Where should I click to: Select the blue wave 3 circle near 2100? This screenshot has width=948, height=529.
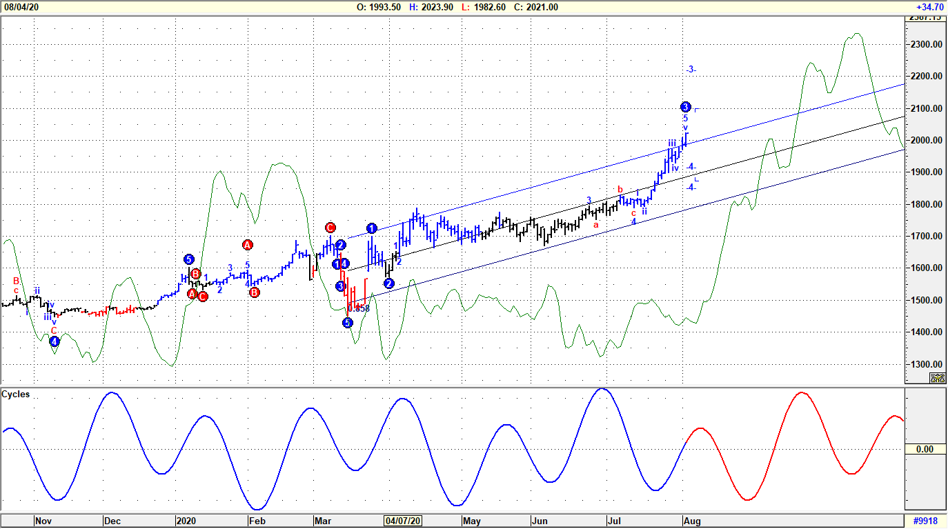[x=685, y=107]
